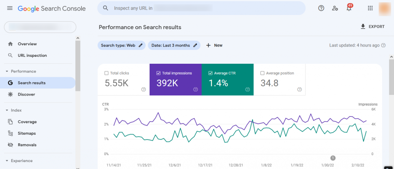Viewport: 394px width, 169px height.
Task: Open Total clicks help icon
Action: click(x=144, y=89)
